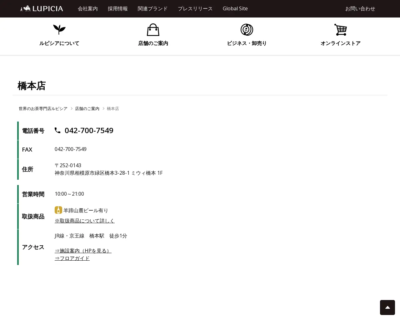Open ※取扱商品について詳しく link

[x=84, y=221]
